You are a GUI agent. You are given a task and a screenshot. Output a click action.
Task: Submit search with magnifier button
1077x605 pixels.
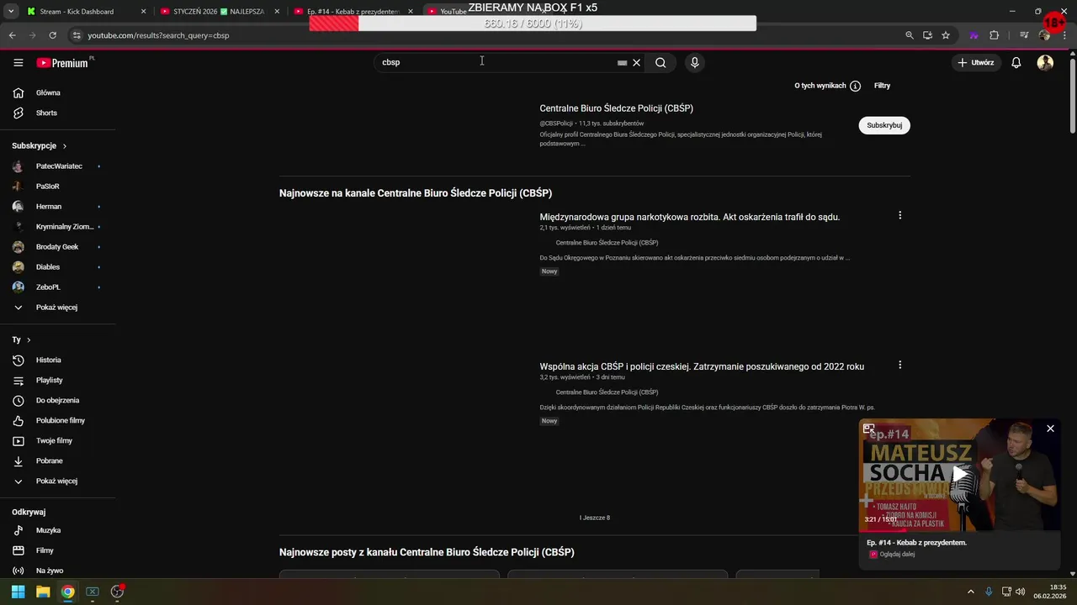coord(661,62)
